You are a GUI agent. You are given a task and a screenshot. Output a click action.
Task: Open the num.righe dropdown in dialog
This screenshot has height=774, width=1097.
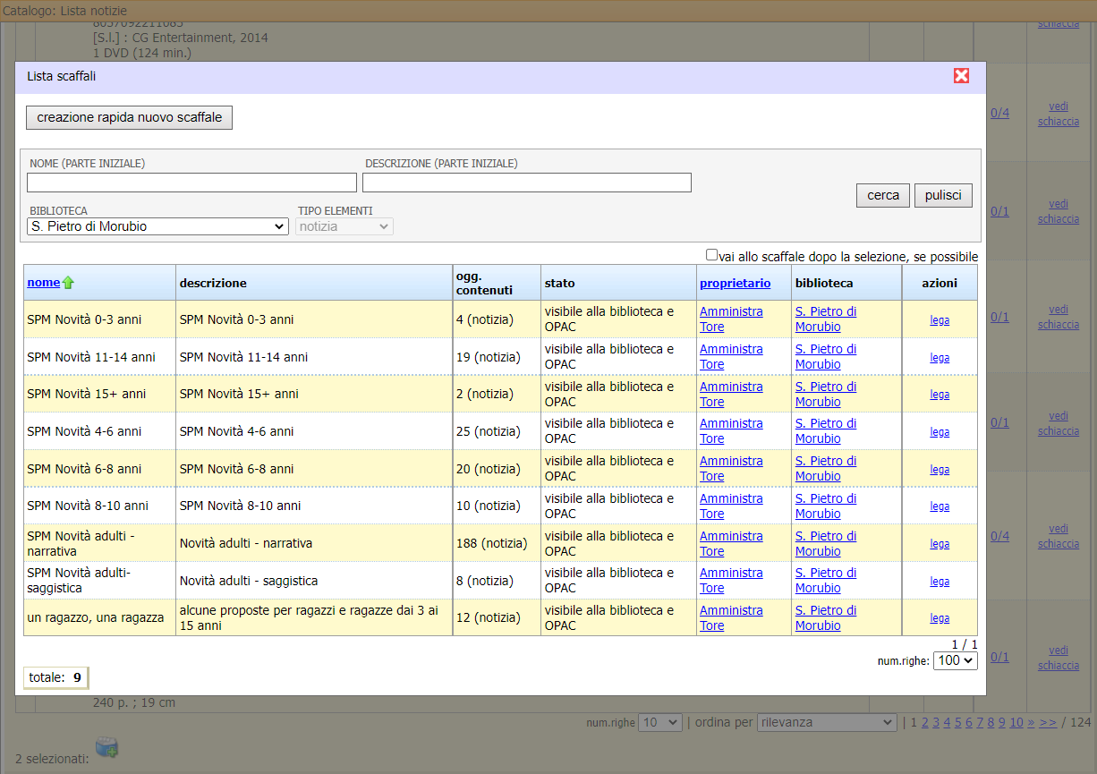click(955, 660)
